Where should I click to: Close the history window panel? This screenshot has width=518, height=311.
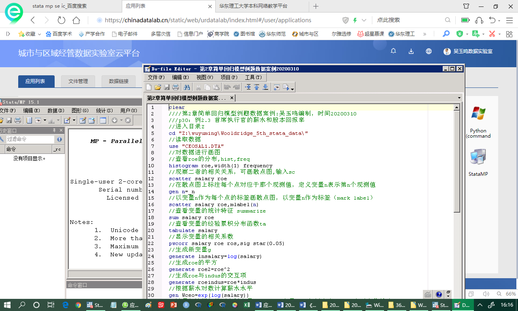61,130
